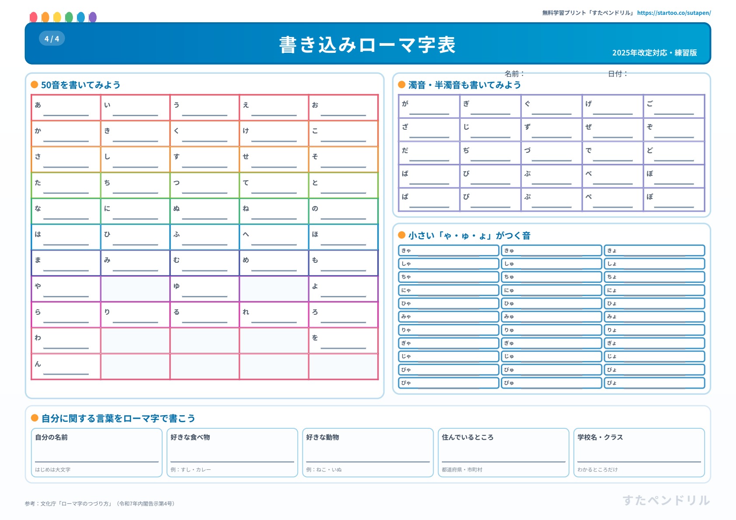Image resolution: width=736 pixels, height=520 pixels.
Task: Click the 学校名・クラス writing box
Action: [x=639, y=453]
